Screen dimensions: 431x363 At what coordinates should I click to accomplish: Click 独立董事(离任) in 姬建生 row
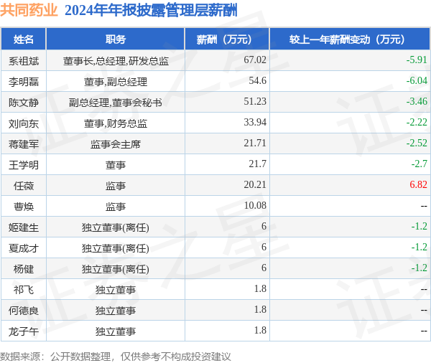[x=116, y=227]
